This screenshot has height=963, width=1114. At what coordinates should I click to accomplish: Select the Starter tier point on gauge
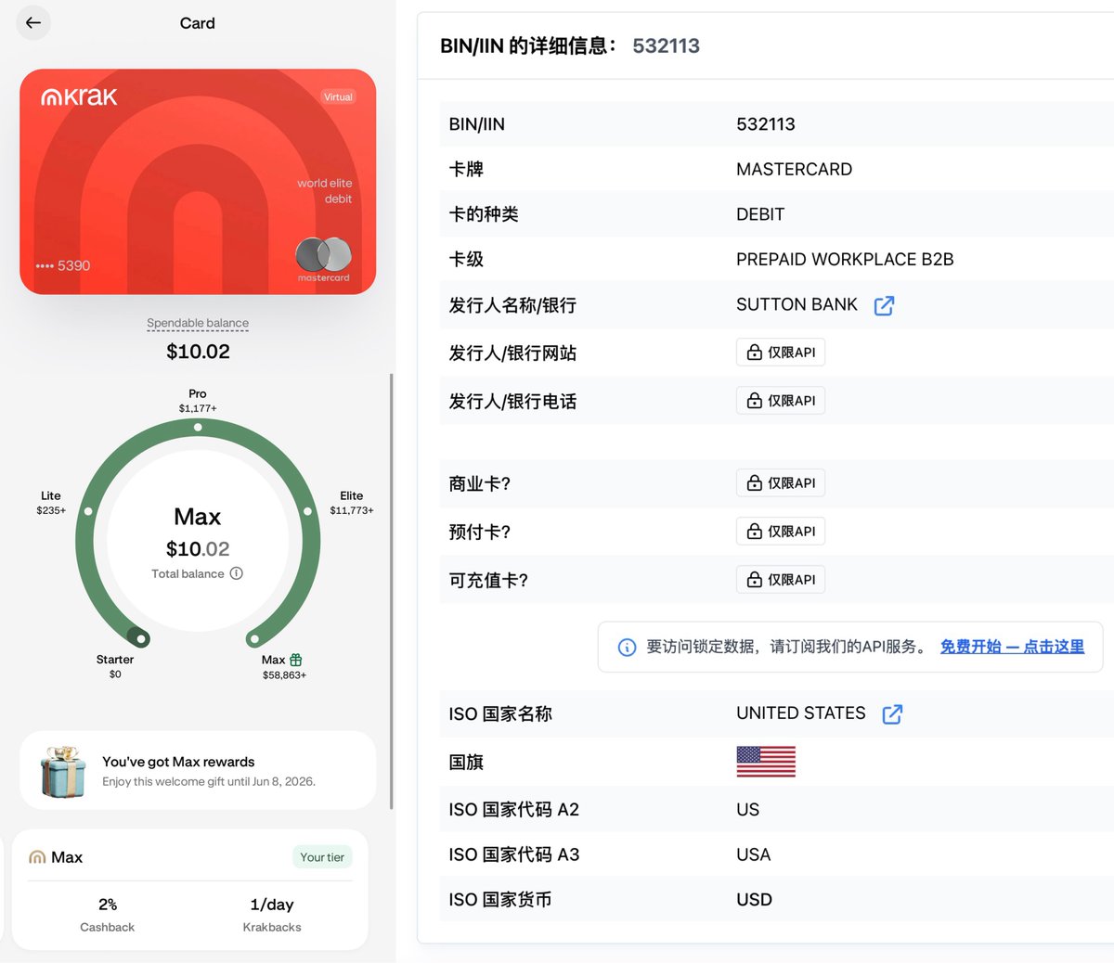(139, 637)
